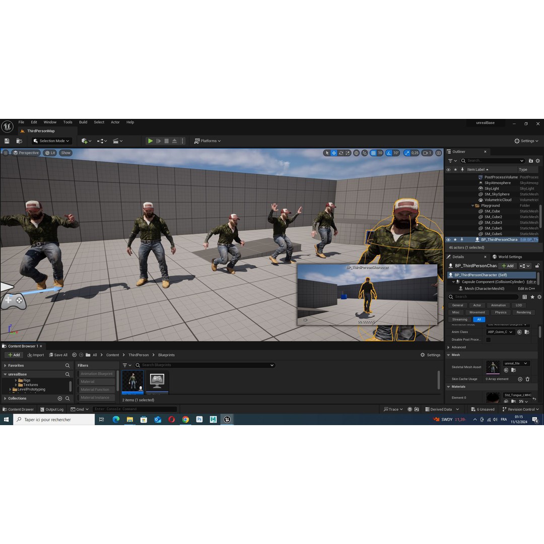Open Photoshop from the taskbar
This screenshot has width=544, height=544.
[199, 420]
